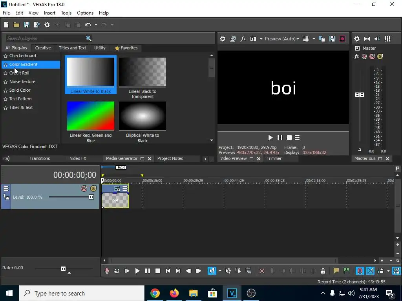This screenshot has height=301, width=402.
Task: Switch to the Video FX window tab
Action: pos(78,158)
